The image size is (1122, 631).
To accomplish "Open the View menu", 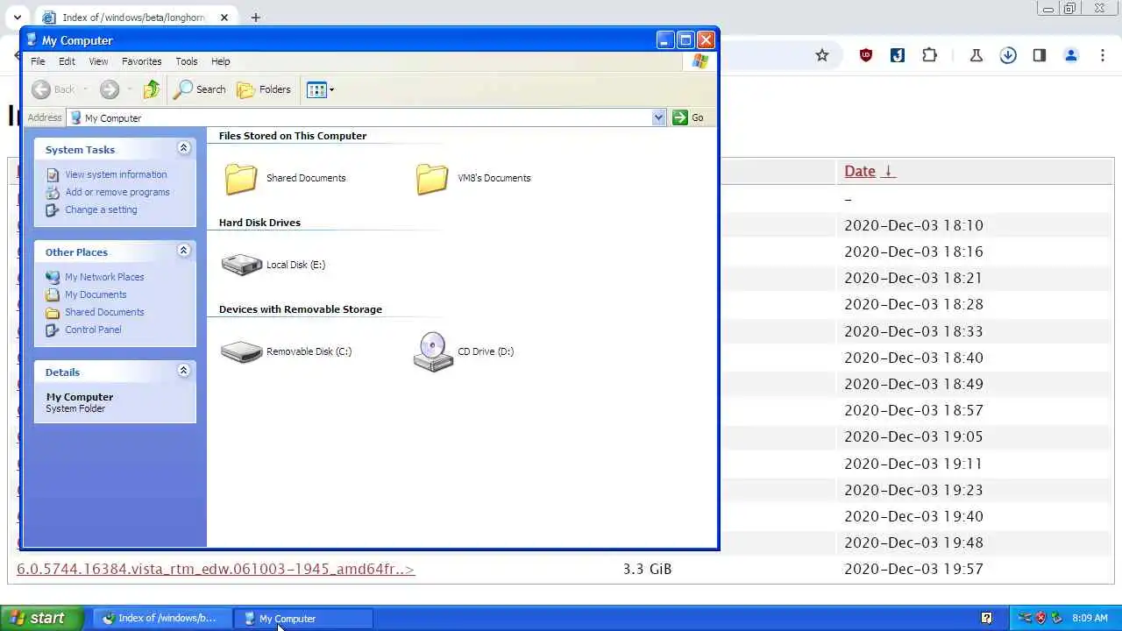I will (98, 61).
